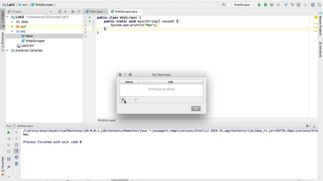Click the green branch VCS icon in top toolbar
This screenshot has height=181, width=323.
(292, 5)
